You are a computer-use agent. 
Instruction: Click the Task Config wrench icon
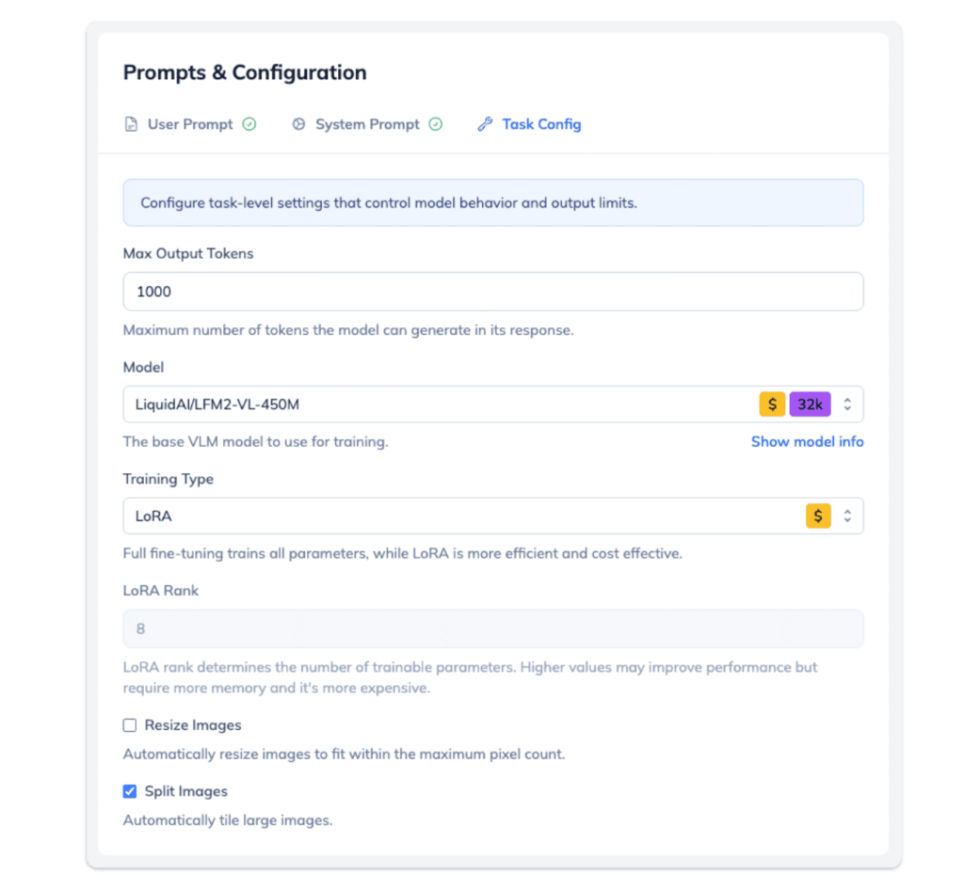point(485,123)
